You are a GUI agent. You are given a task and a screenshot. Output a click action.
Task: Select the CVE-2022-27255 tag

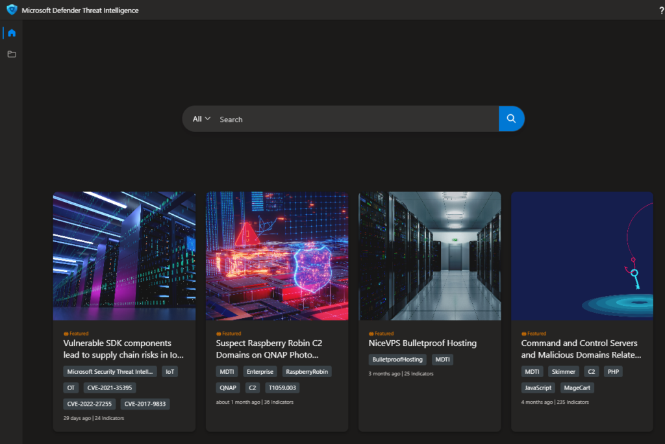point(89,404)
